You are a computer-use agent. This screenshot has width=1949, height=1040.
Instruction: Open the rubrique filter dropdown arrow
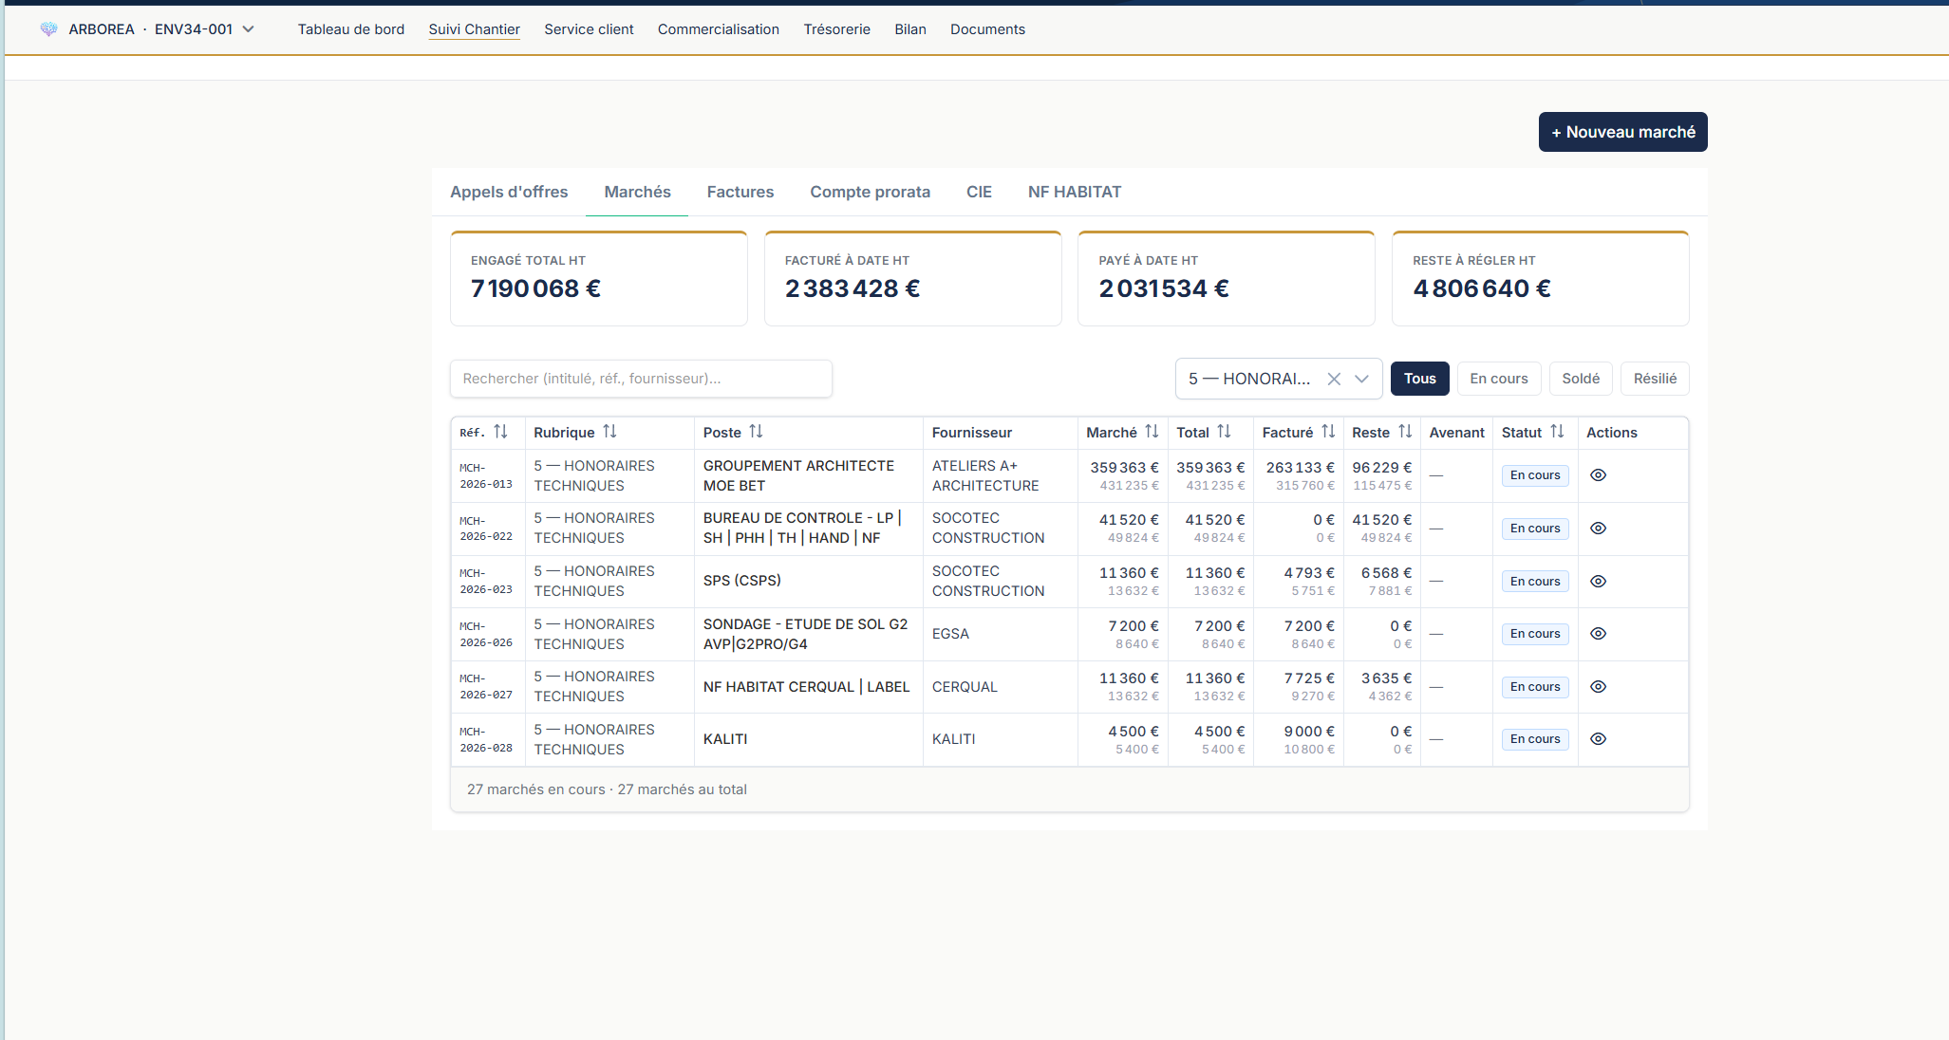[x=1361, y=379]
